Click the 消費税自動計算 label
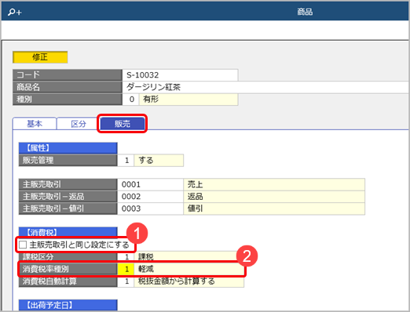This screenshot has width=410, height=312. 68,281
